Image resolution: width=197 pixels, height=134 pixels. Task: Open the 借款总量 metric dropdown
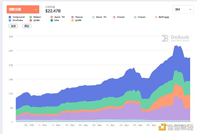click(x=23, y=9)
